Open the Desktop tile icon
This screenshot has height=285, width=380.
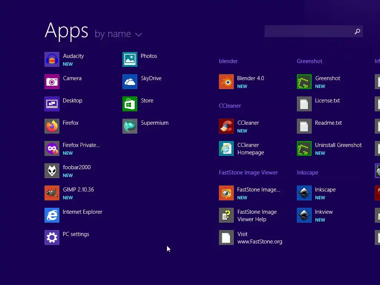[52, 104]
